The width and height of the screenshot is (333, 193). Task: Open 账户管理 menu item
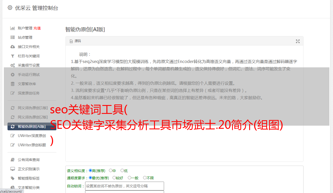[x=25, y=28]
